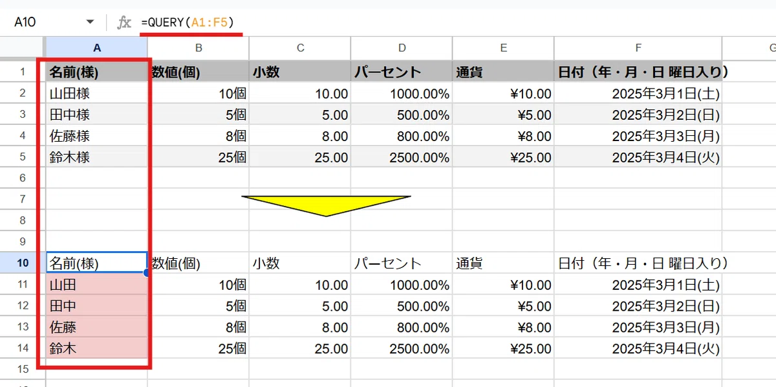The height and width of the screenshot is (387, 776).
Task: Click cell 25個 in row 5
Action: (199, 157)
